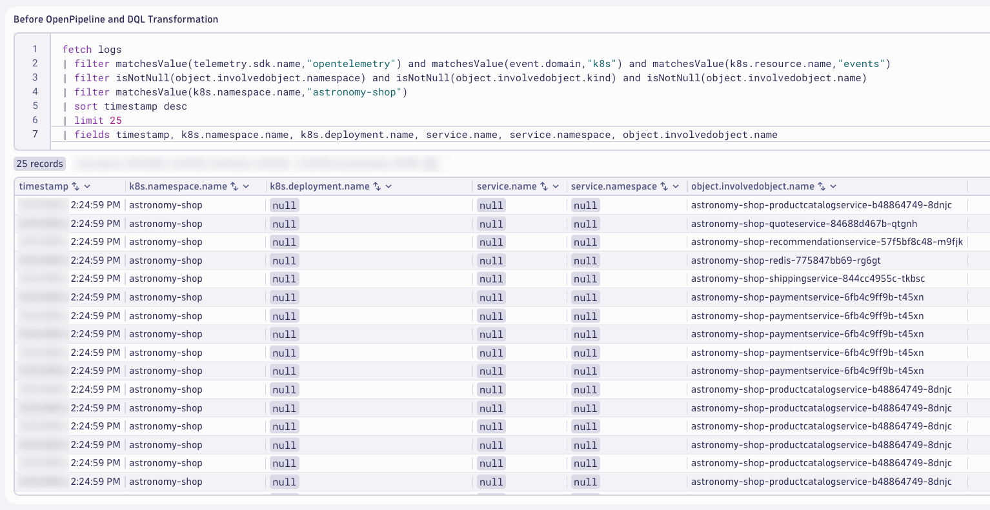Open k8s.deployment.name column dropdown chevron
Image resolution: width=990 pixels, height=510 pixels.
389,186
